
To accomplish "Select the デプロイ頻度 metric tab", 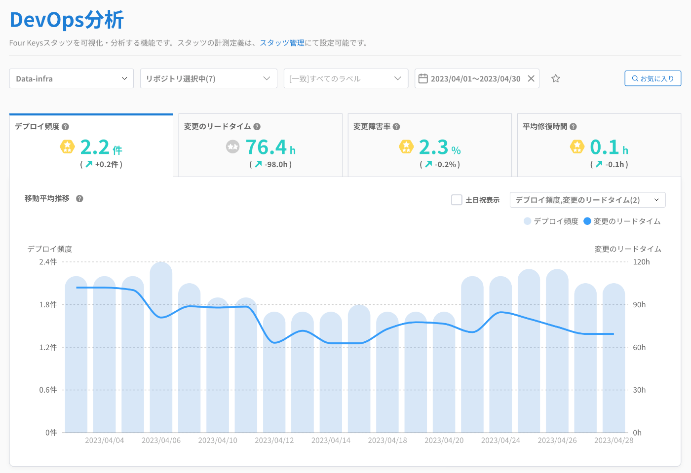I will (x=91, y=146).
